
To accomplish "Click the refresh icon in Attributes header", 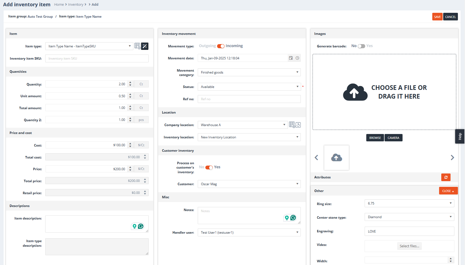I will [x=446, y=177].
